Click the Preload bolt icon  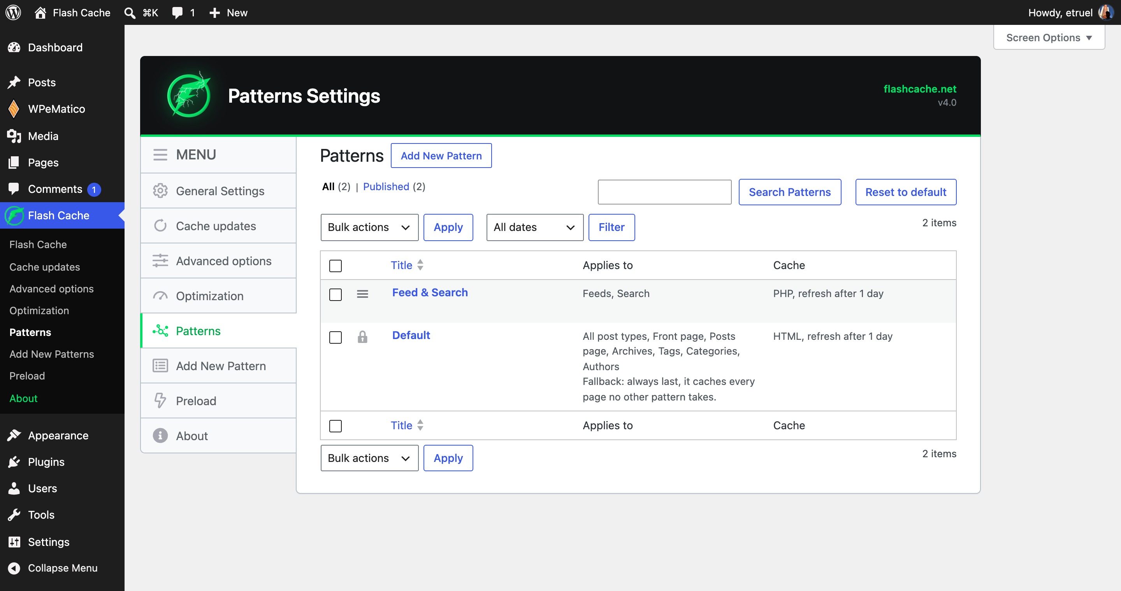pos(160,400)
